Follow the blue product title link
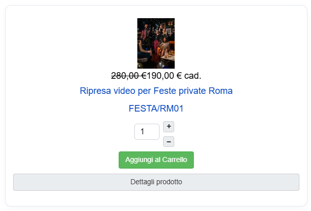Viewport: 311px width, 211px height. click(x=157, y=91)
